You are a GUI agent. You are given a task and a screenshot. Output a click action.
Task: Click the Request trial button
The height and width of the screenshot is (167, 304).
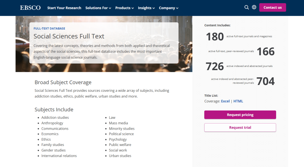coord(240,128)
